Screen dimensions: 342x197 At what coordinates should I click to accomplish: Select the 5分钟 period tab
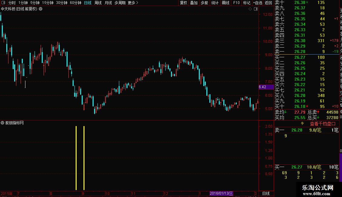coord(35,3)
